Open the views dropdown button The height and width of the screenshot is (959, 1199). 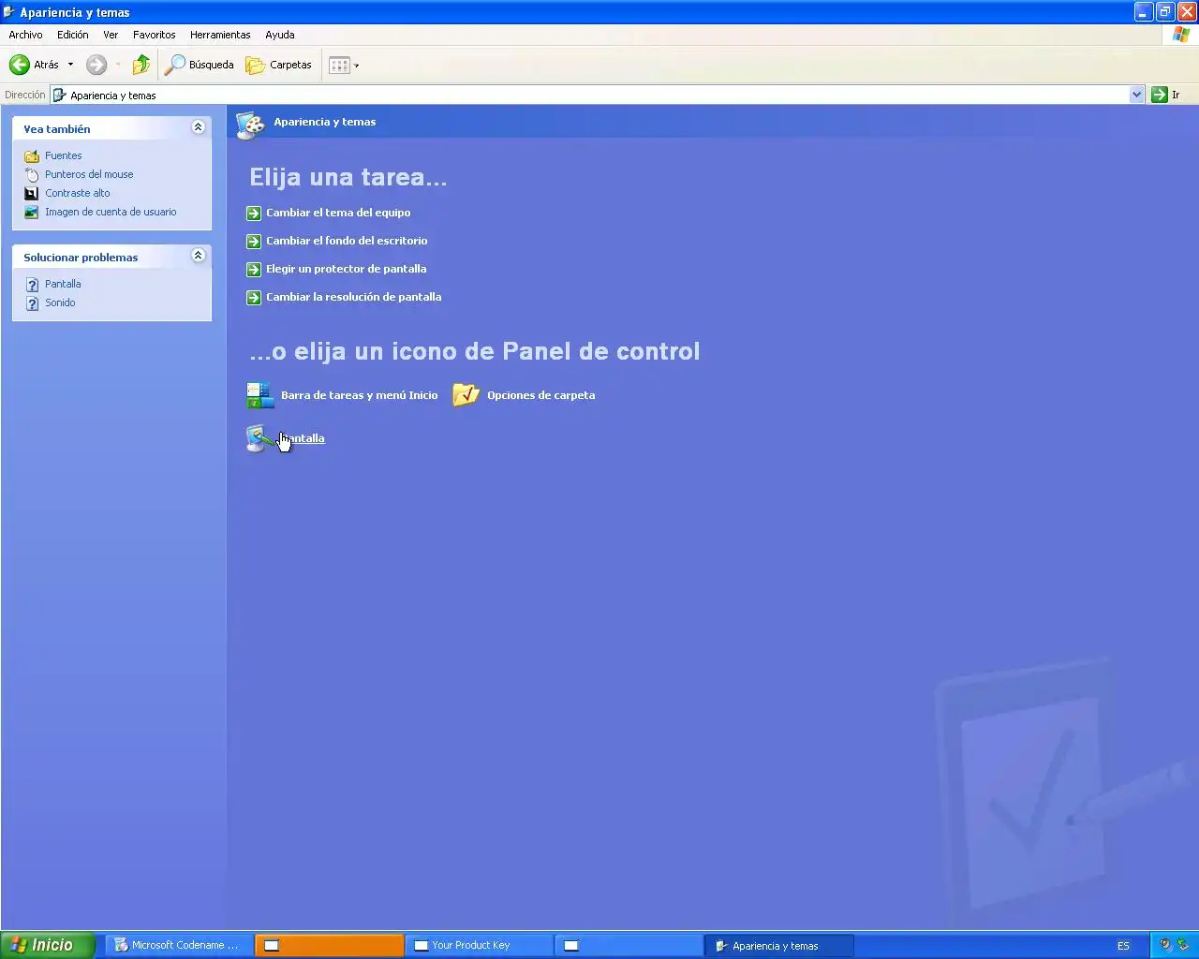click(x=344, y=65)
